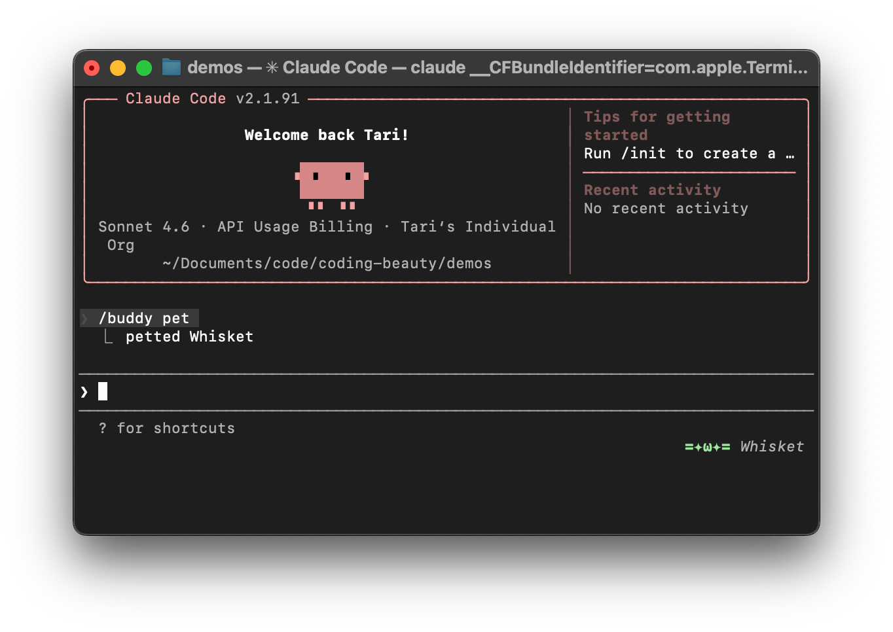Click the "No recent activity" text
This screenshot has height=632, width=893.
click(666, 209)
